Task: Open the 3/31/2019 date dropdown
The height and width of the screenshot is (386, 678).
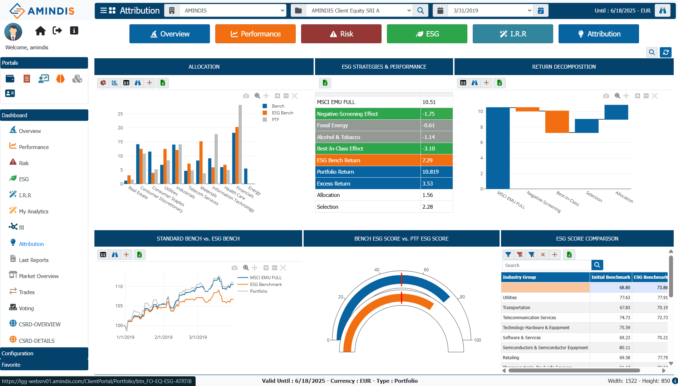Action: tap(491, 11)
